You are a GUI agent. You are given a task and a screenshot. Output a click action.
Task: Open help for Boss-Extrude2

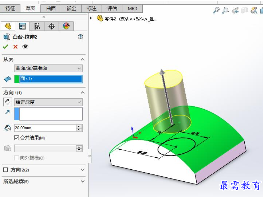point(80,37)
